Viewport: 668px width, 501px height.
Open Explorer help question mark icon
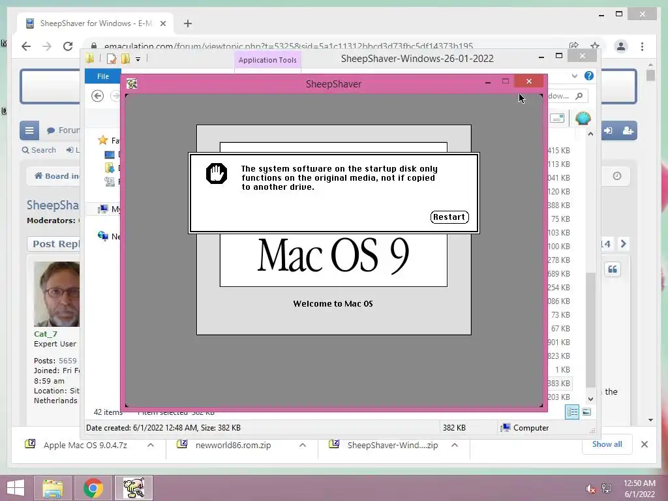(x=589, y=76)
